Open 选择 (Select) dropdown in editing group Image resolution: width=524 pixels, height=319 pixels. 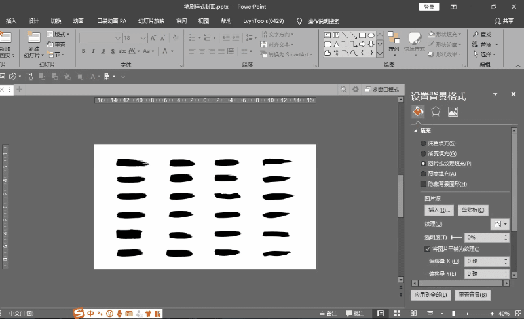click(485, 54)
